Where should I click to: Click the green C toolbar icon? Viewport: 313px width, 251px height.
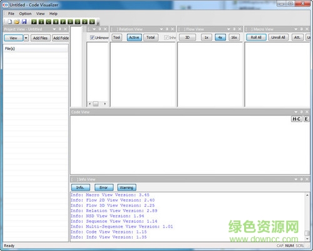(x=48, y=22)
